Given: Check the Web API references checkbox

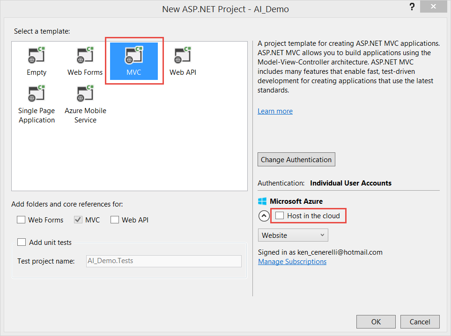Looking at the screenshot, I should [x=115, y=220].
